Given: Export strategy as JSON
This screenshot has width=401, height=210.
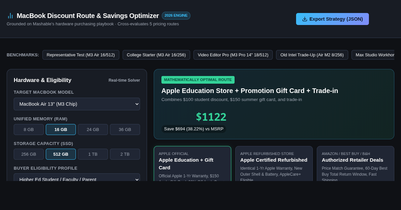Looking at the screenshot, I should [x=332, y=19].
